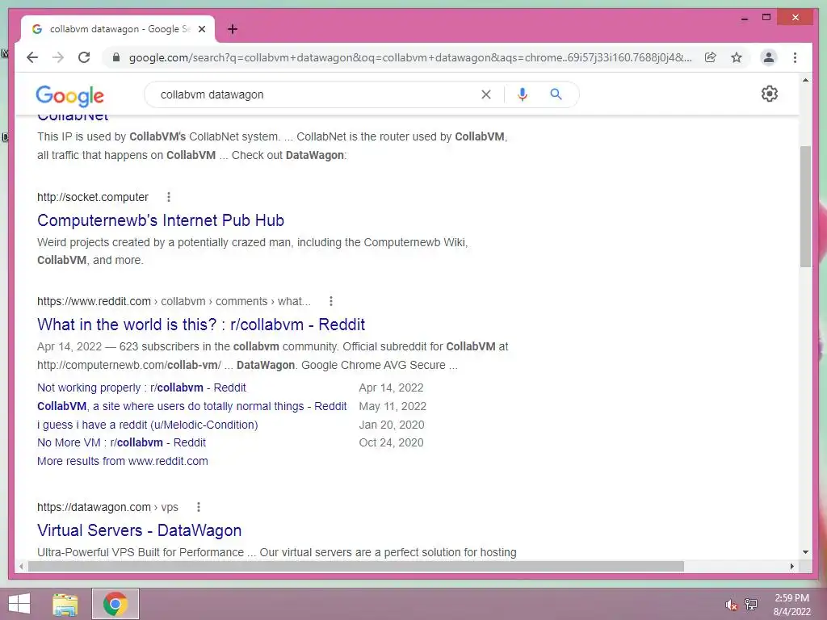Open the clock showing 2:59 PM
The width and height of the screenshot is (827, 620).
tap(791, 605)
